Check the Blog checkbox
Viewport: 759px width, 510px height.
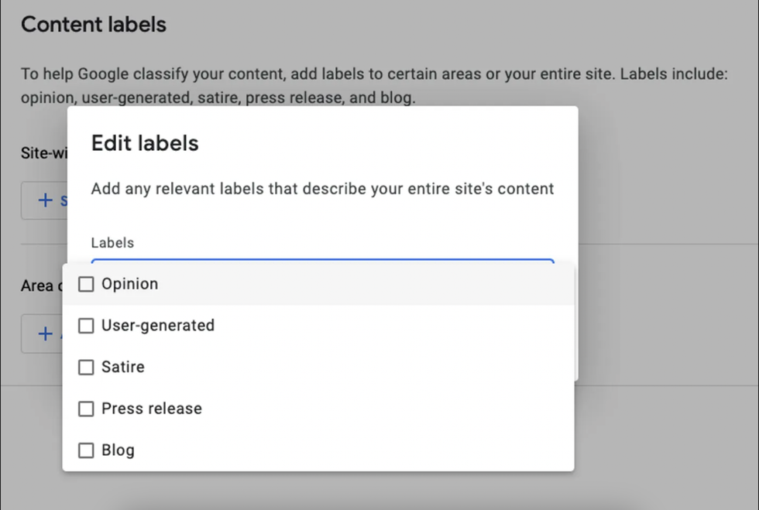(86, 450)
